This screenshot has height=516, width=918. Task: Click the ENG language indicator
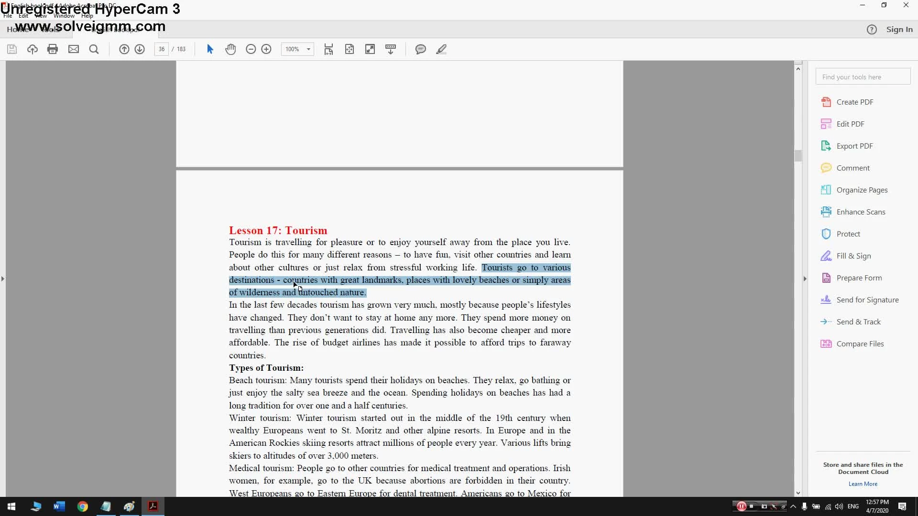[x=853, y=506]
